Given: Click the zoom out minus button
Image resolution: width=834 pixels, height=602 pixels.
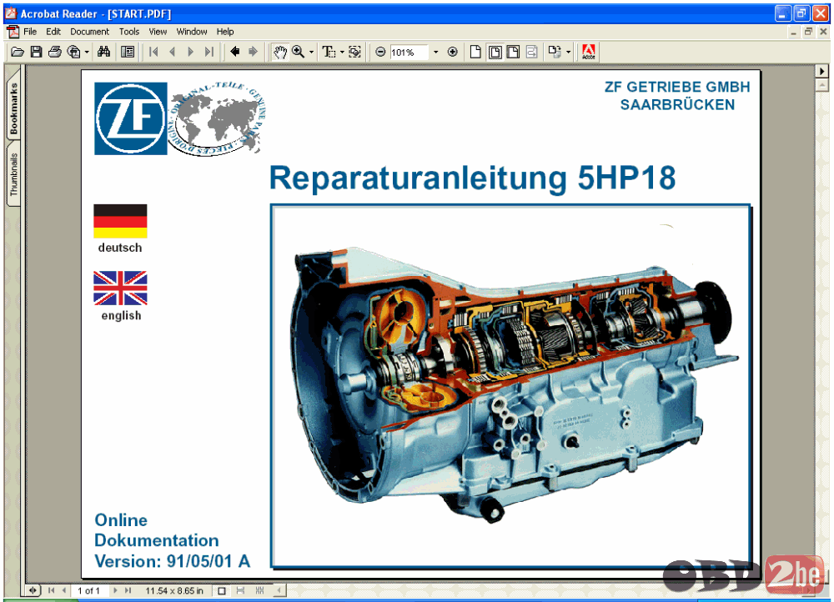Looking at the screenshot, I should (380, 53).
